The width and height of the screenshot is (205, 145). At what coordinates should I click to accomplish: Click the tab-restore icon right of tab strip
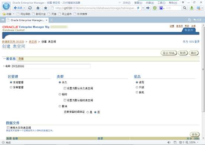[189, 20]
